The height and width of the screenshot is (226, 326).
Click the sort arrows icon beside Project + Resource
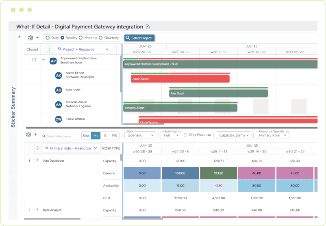50,49
